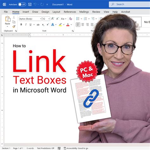Screen dimensions: 150x150
Task: Click the Decrease Font Size icon
Action: (x=57, y=19)
